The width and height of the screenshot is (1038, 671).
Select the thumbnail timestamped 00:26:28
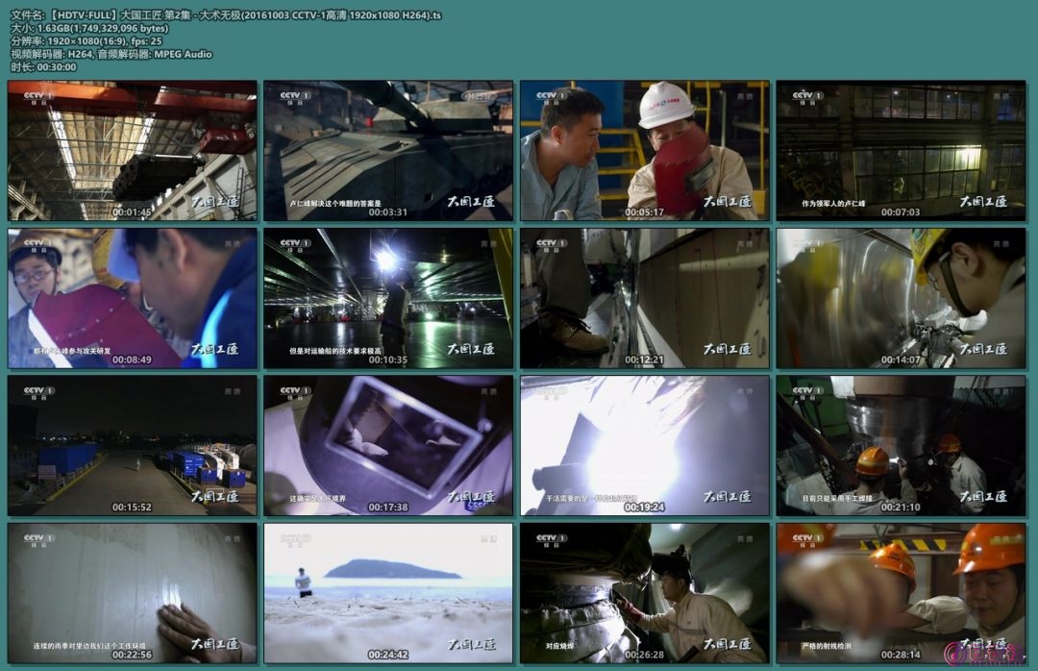[645, 593]
